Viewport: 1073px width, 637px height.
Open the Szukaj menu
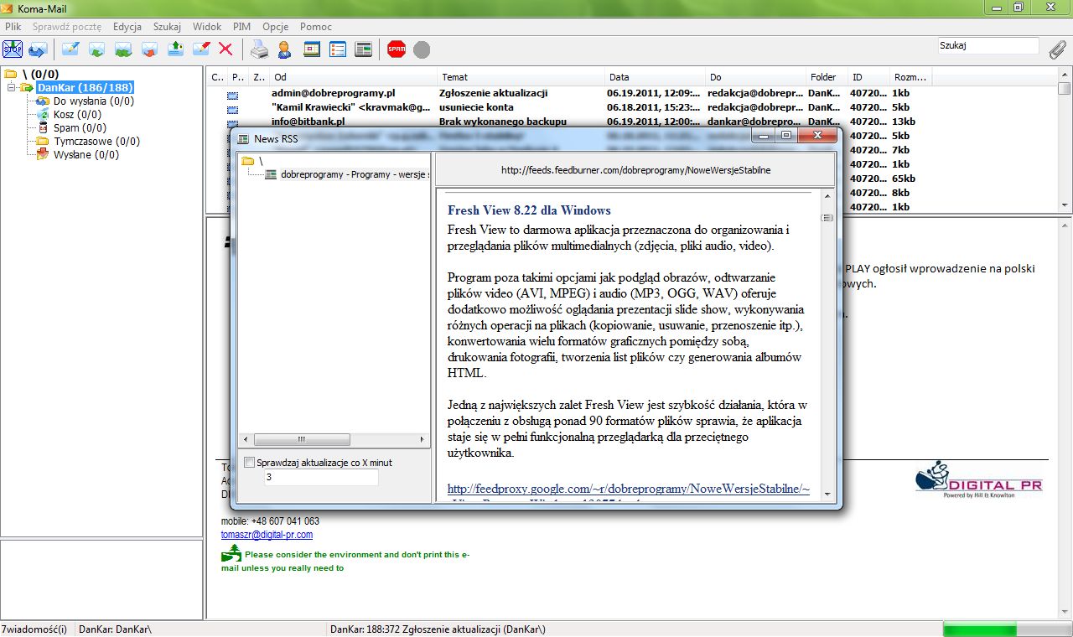167,27
